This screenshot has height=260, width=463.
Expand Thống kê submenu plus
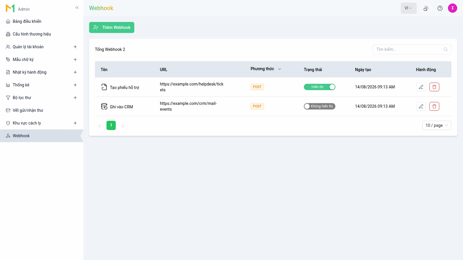(75, 85)
